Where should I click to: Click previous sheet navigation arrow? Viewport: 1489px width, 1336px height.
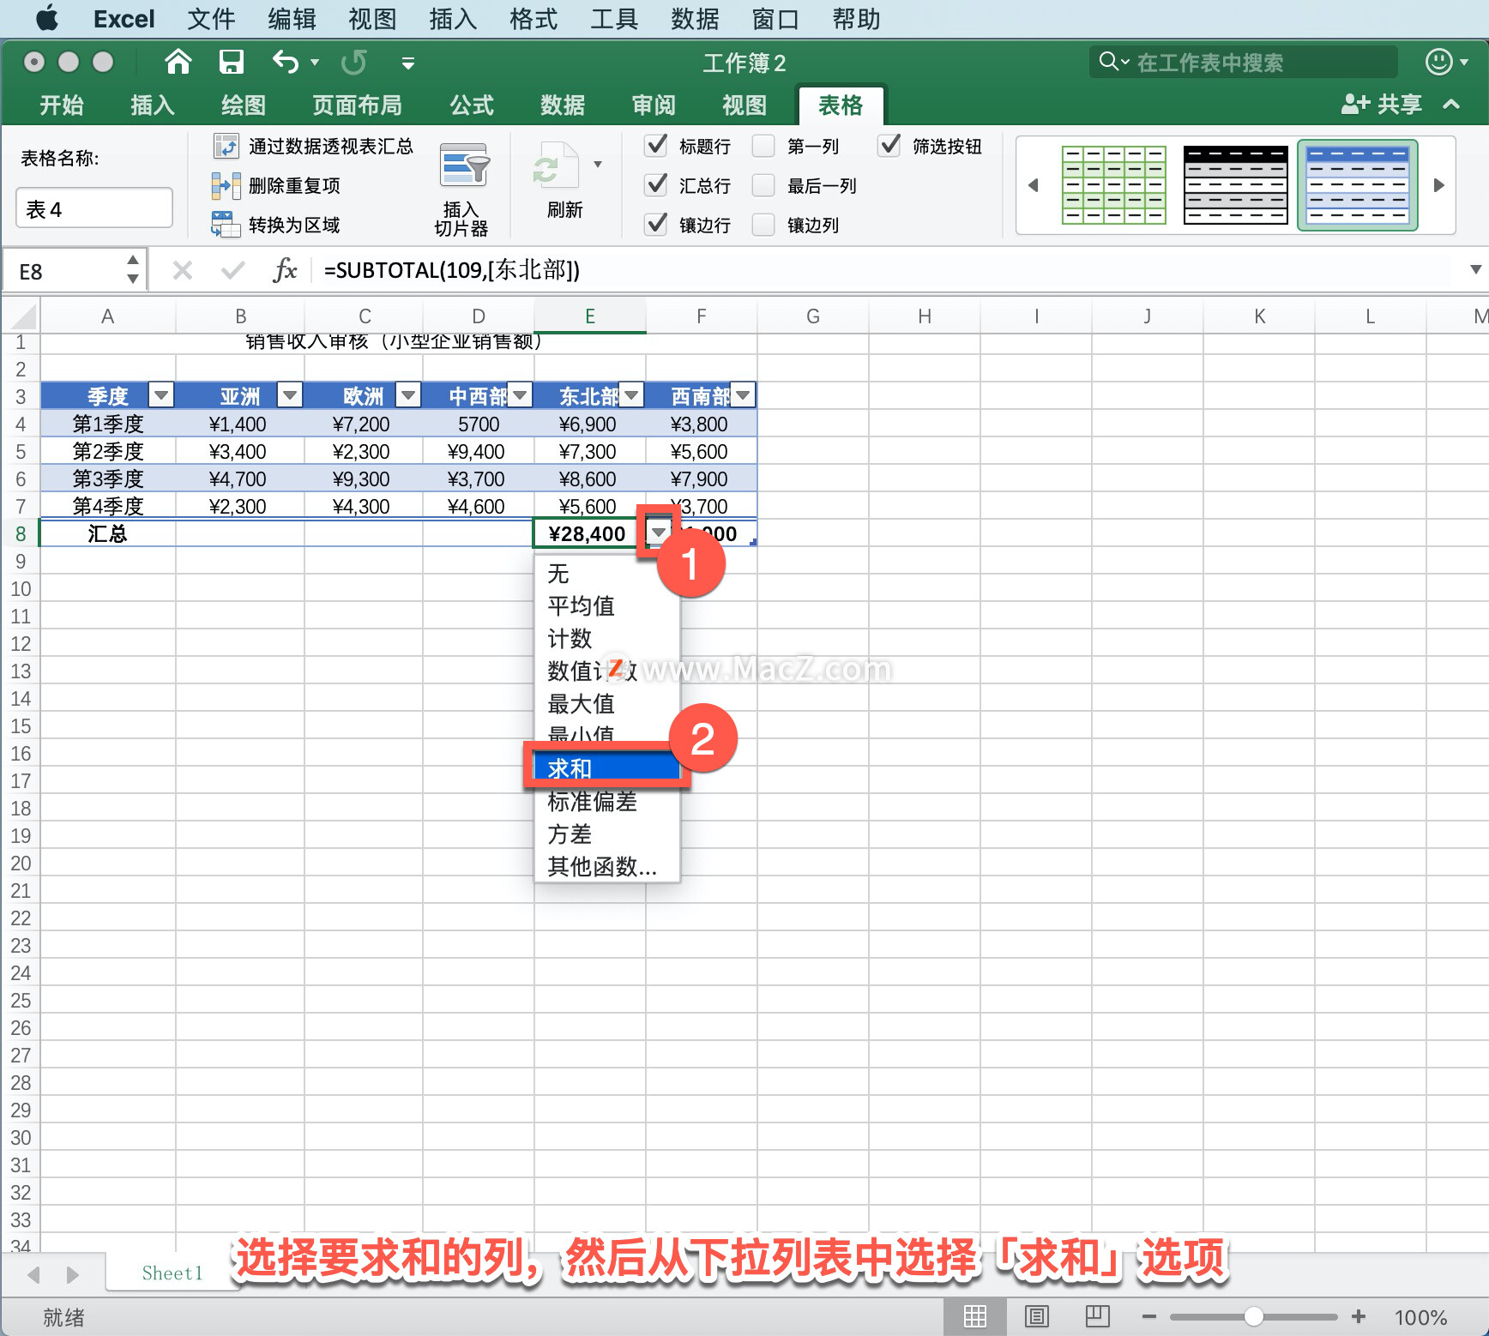pos(34,1274)
